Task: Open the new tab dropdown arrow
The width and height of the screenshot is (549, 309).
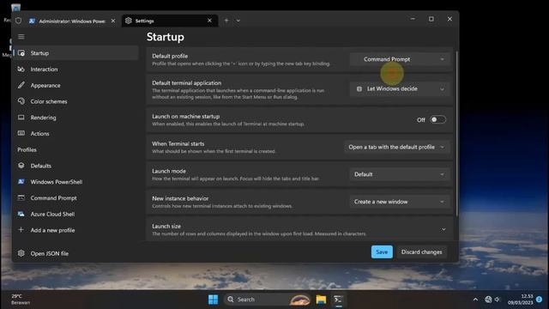Action: [x=238, y=21]
